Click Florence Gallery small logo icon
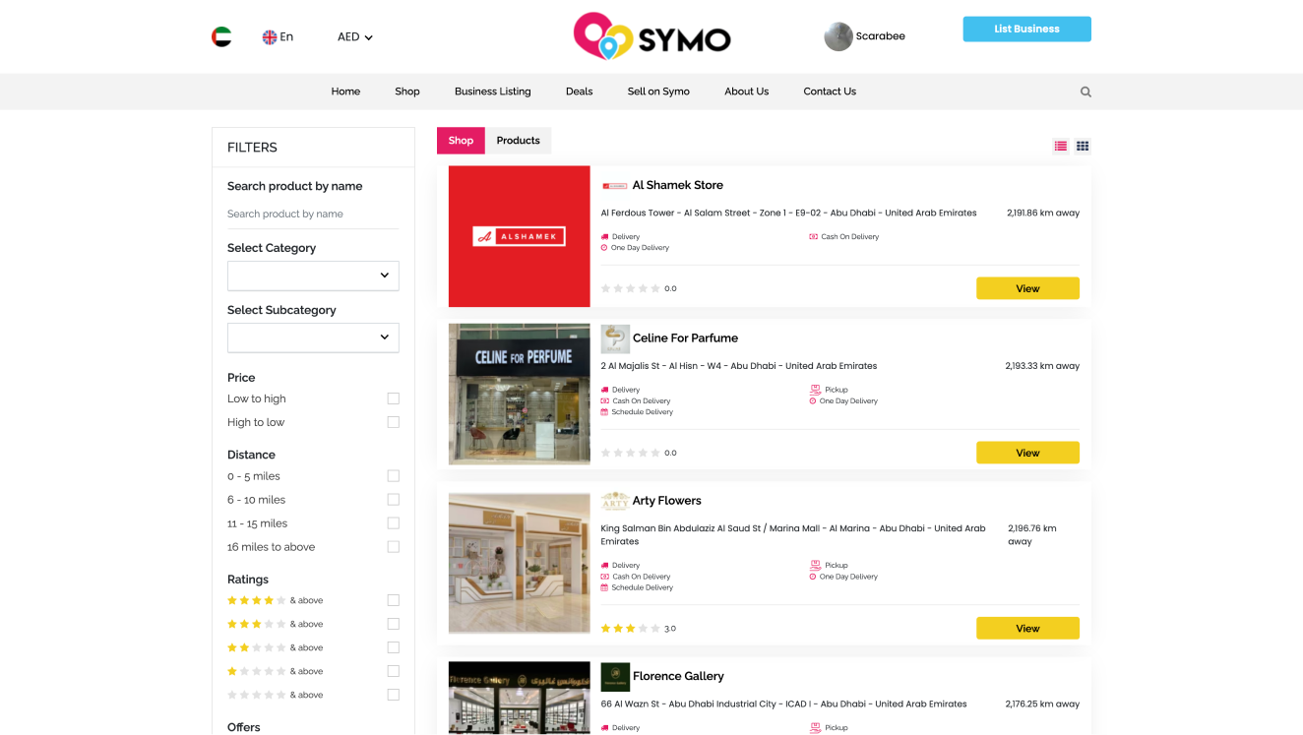This screenshot has height=735, width=1303. (615, 677)
